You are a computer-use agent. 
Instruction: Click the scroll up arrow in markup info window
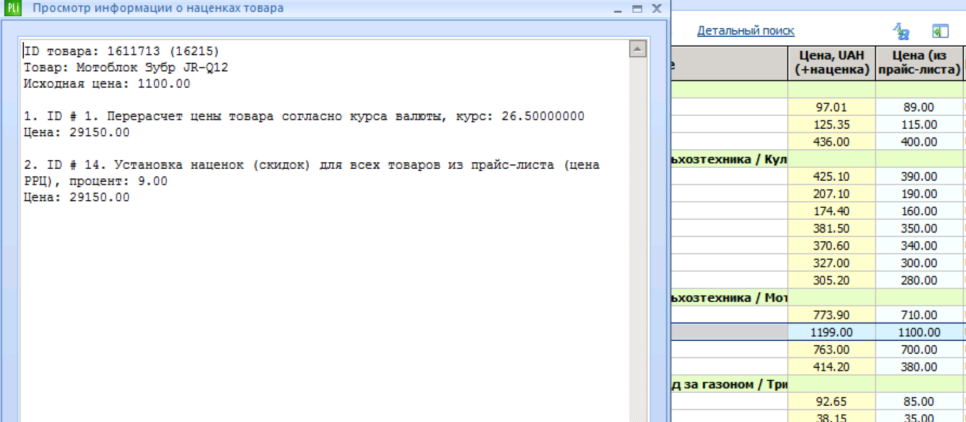[638, 49]
